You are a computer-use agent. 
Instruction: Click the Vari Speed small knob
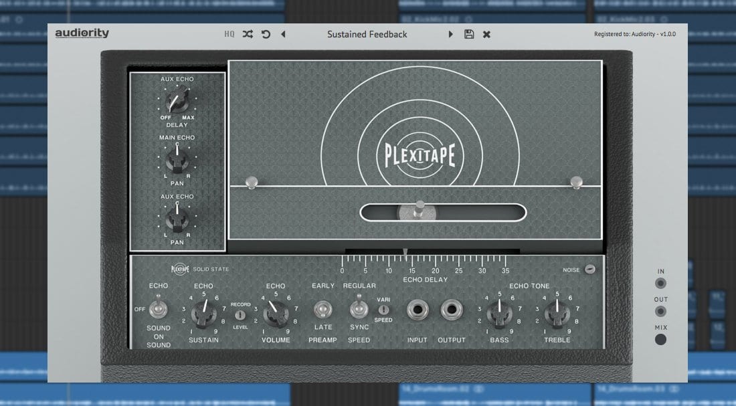[383, 310]
